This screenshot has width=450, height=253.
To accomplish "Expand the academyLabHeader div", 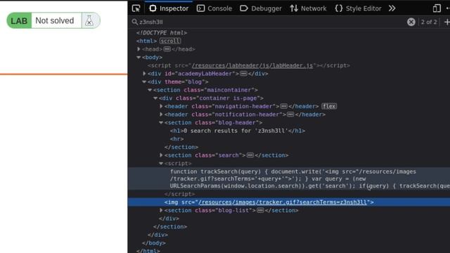I will click(x=144, y=74).
